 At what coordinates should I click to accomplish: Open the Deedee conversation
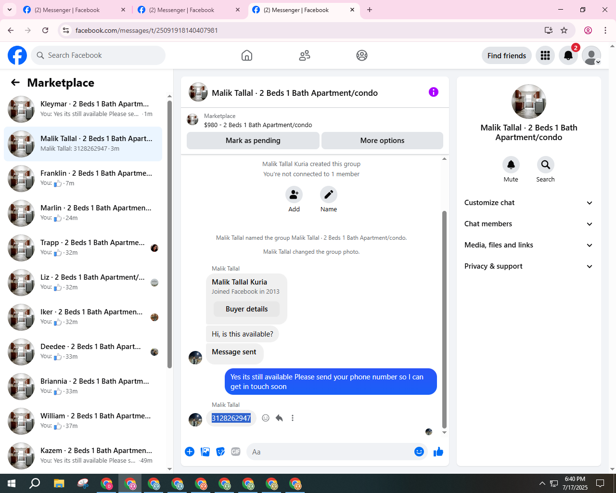pos(83,352)
